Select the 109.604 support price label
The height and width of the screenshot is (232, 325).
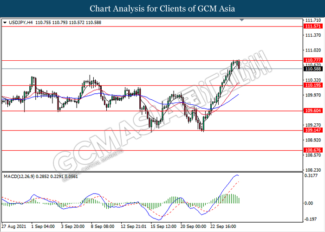pyautogui.click(x=312, y=111)
